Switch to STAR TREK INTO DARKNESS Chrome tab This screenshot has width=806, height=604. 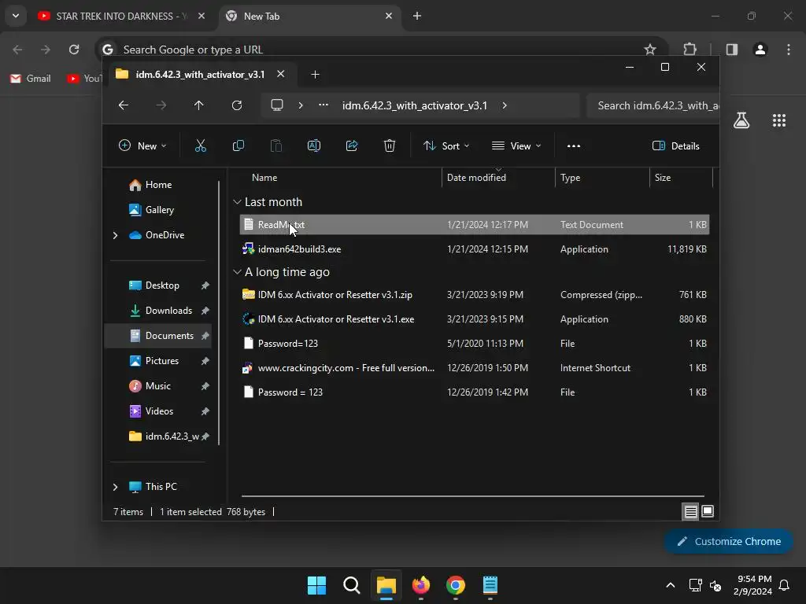(x=122, y=16)
